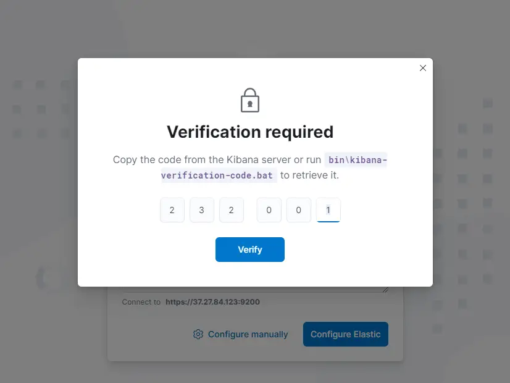Click the bin\kibana- code snippet
The height and width of the screenshot is (383, 510).
point(357,160)
